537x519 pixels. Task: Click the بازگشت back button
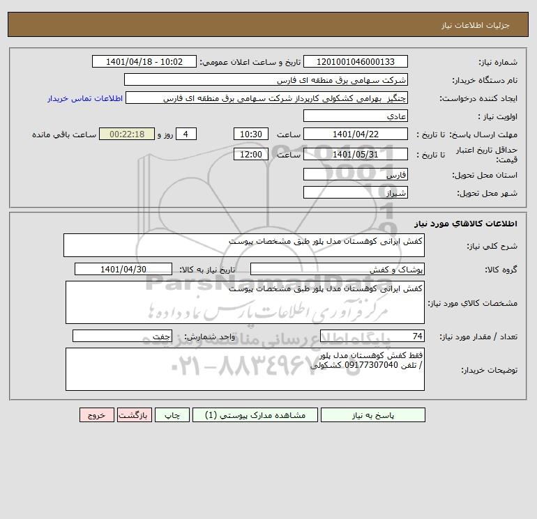coord(134,415)
